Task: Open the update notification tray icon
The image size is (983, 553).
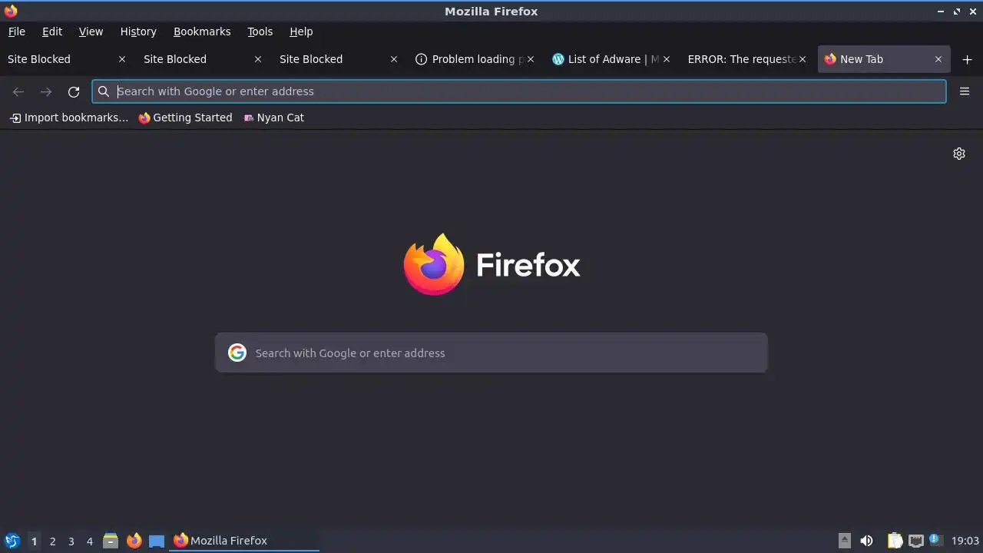Action: click(x=935, y=540)
